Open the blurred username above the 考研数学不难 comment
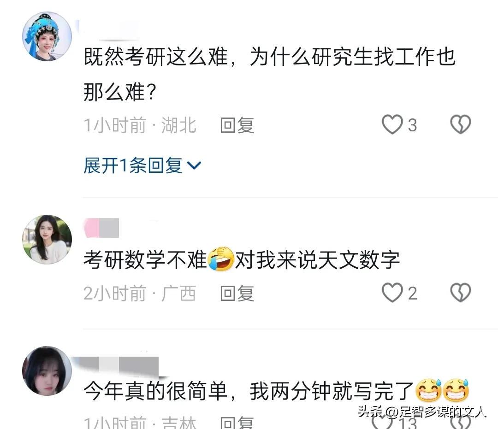 click(x=101, y=228)
